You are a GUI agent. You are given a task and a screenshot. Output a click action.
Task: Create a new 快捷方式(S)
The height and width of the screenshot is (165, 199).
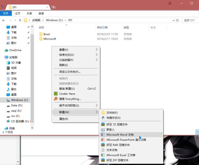[131, 118]
